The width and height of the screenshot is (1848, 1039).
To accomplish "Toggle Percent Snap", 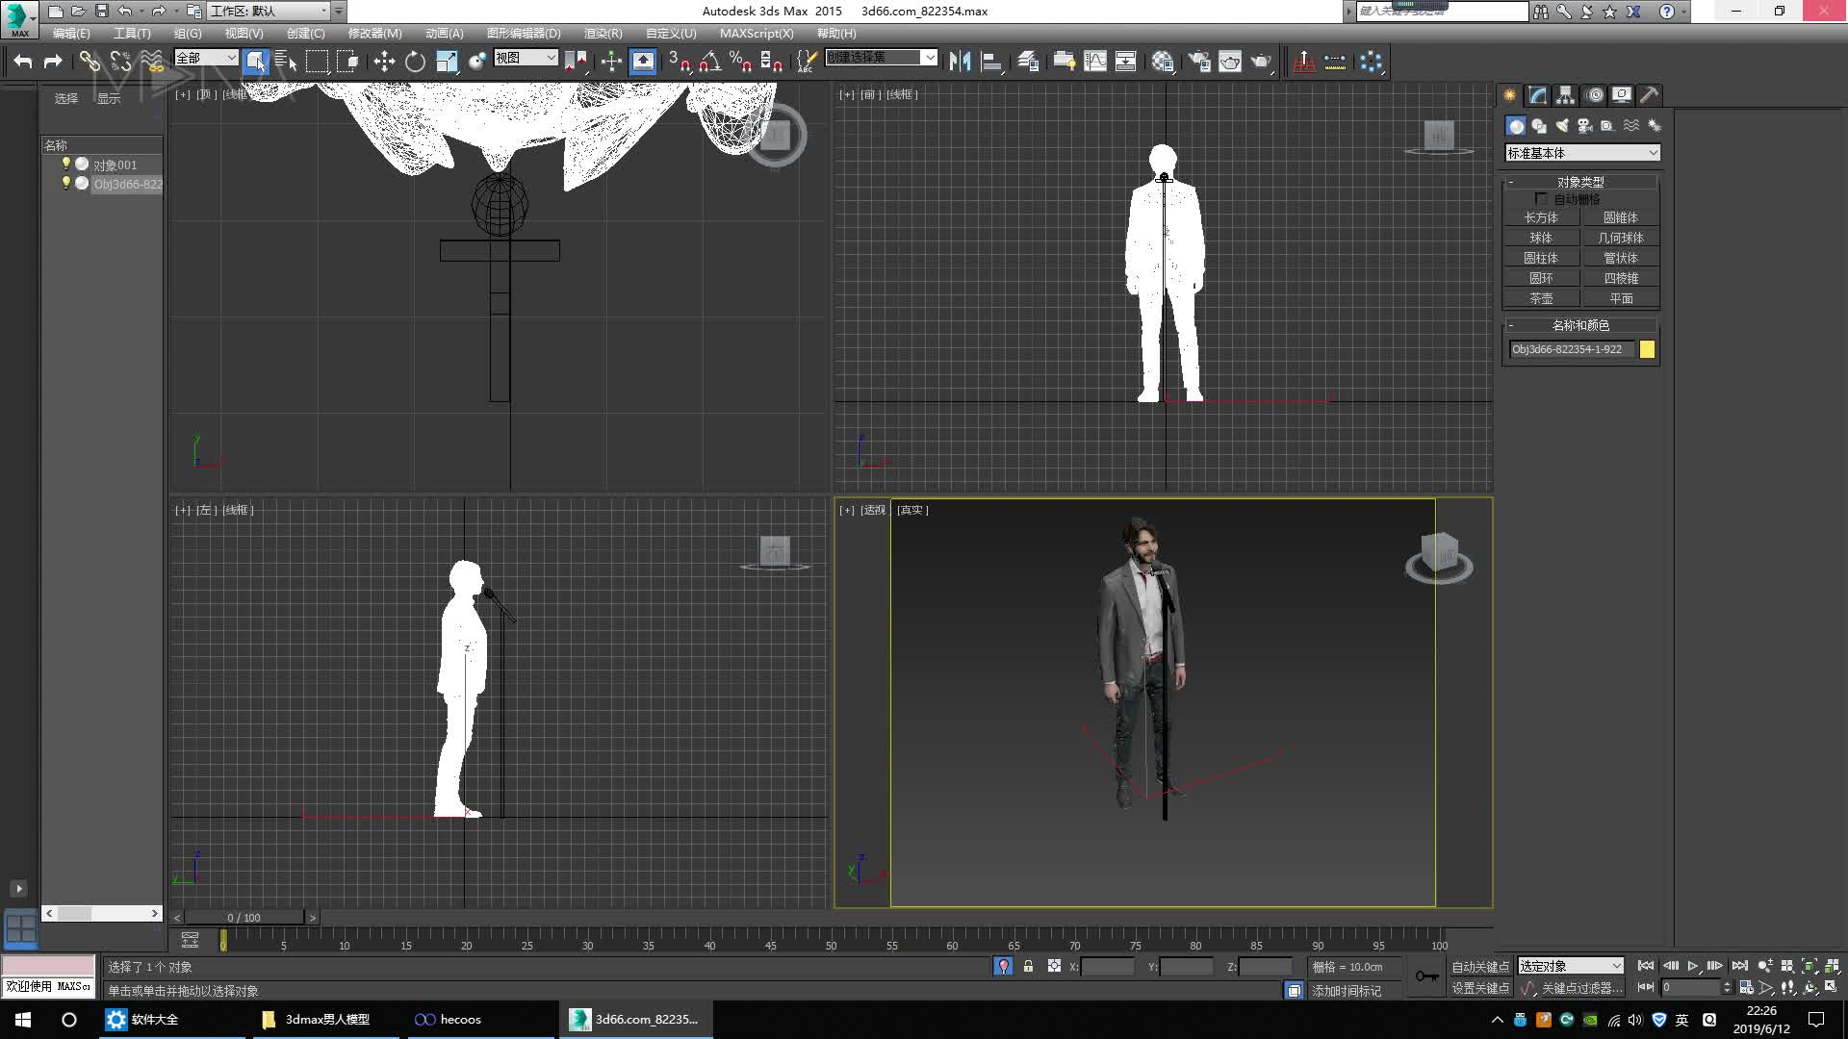I will pyautogui.click(x=740, y=62).
